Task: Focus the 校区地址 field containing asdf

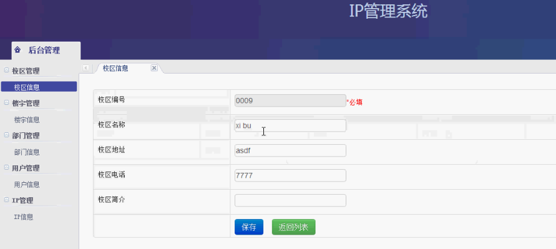Action: (x=290, y=150)
